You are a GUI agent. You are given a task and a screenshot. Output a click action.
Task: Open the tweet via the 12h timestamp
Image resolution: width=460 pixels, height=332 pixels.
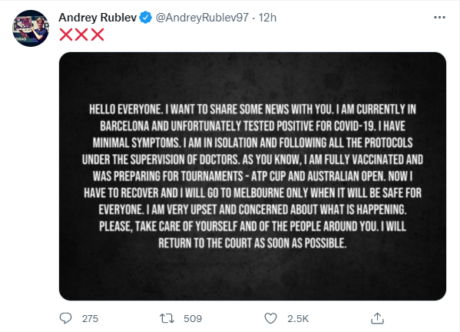(267, 18)
